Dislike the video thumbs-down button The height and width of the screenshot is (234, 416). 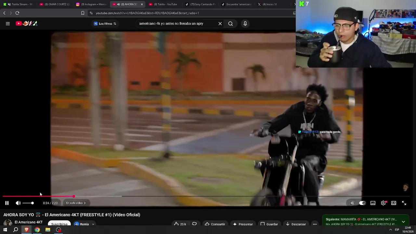(x=194, y=224)
